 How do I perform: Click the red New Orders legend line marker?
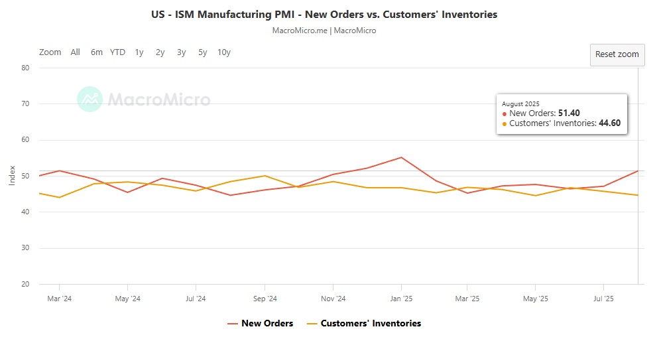pyautogui.click(x=233, y=324)
